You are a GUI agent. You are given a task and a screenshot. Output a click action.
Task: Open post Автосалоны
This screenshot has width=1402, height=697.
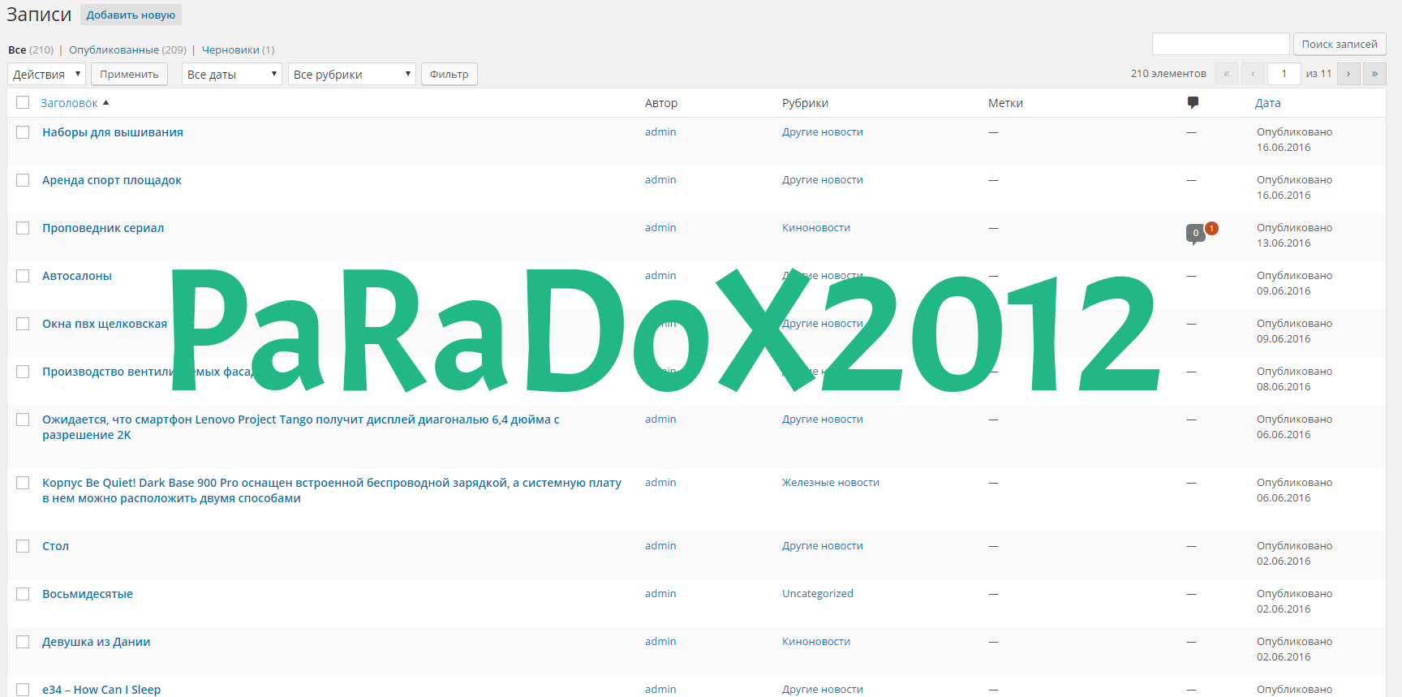77,276
